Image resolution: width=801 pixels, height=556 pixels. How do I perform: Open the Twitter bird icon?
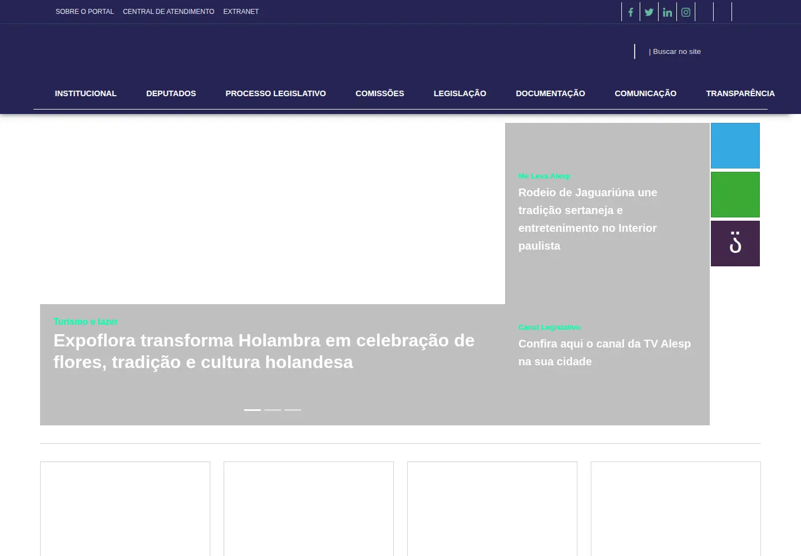pos(649,12)
